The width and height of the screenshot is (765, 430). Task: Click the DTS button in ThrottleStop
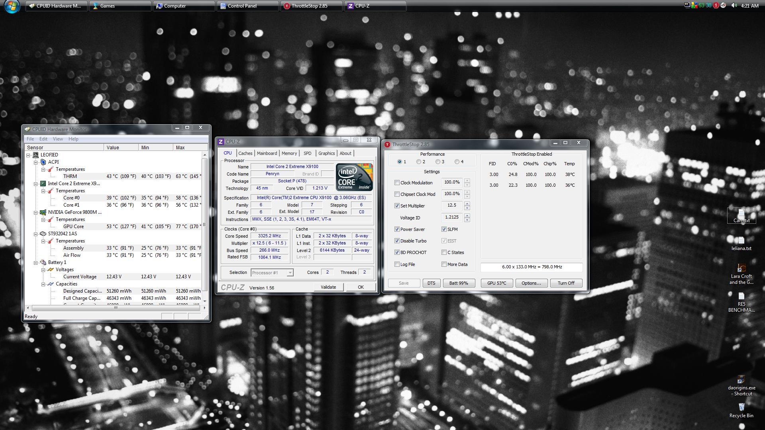pyautogui.click(x=431, y=283)
